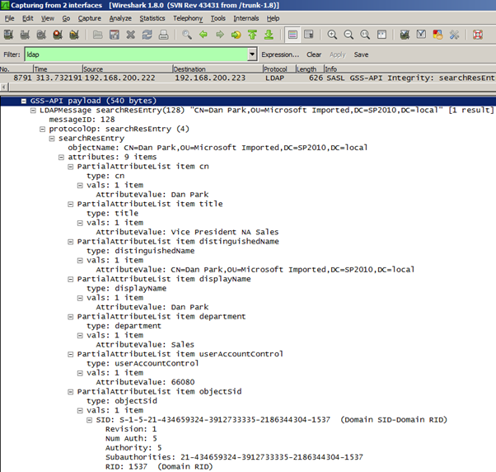The image size is (496, 472).
Task: Click the ldap display filter input field
Action: 136,54
